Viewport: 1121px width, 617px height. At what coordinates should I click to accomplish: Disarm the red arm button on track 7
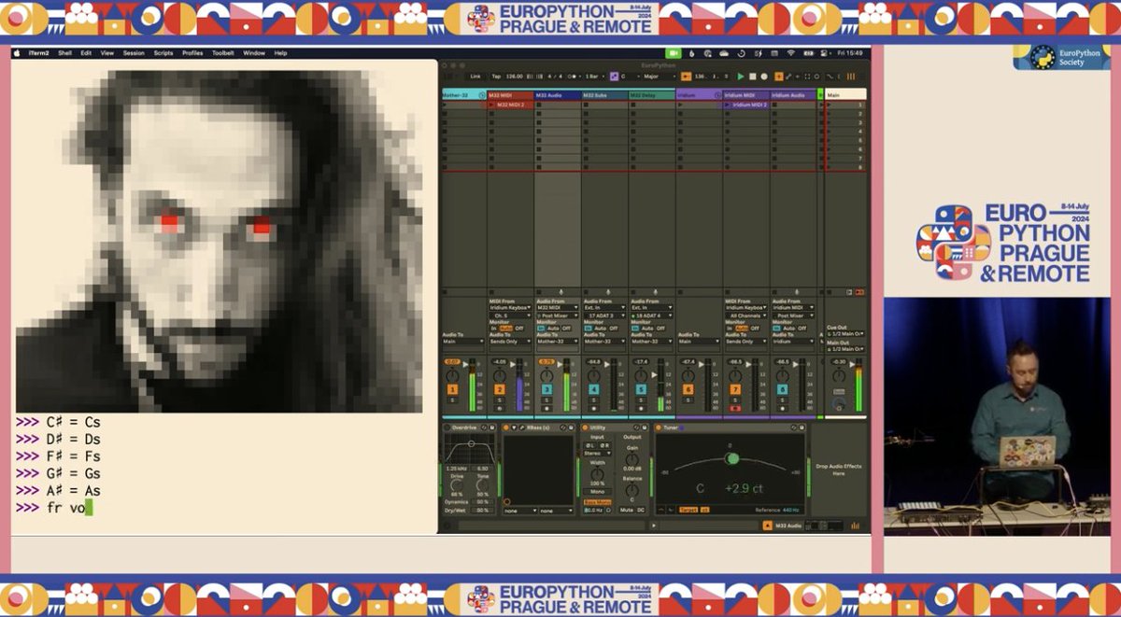tap(735, 408)
